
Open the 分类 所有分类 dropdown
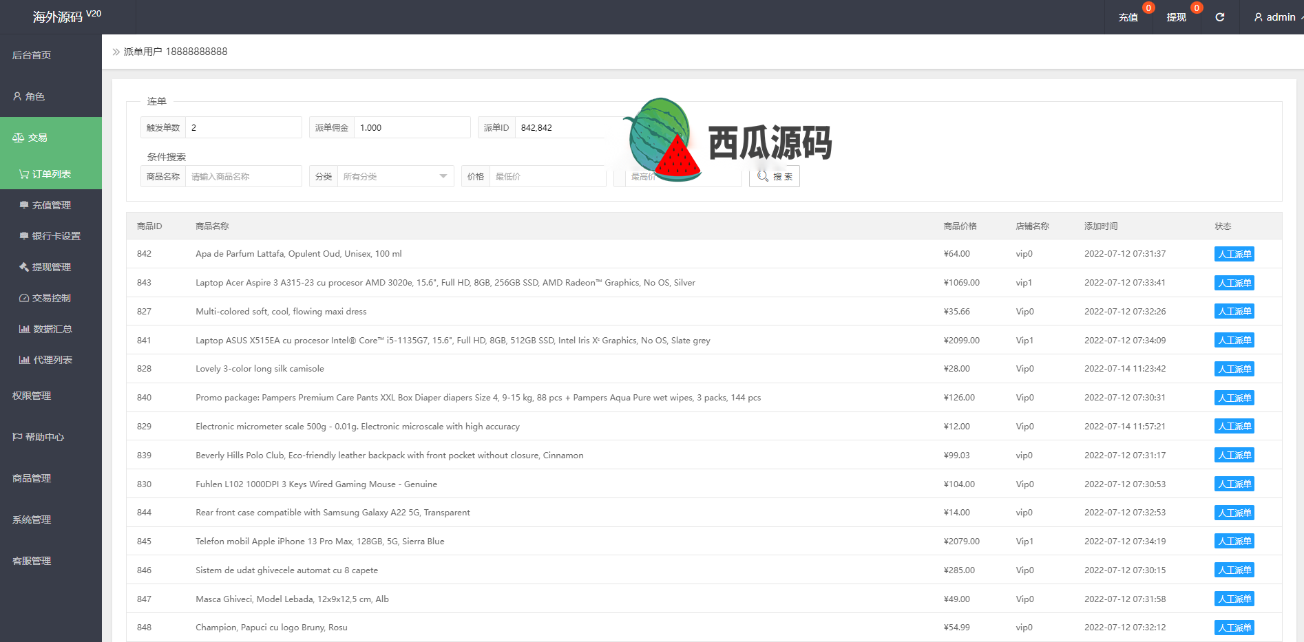click(395, 176)
